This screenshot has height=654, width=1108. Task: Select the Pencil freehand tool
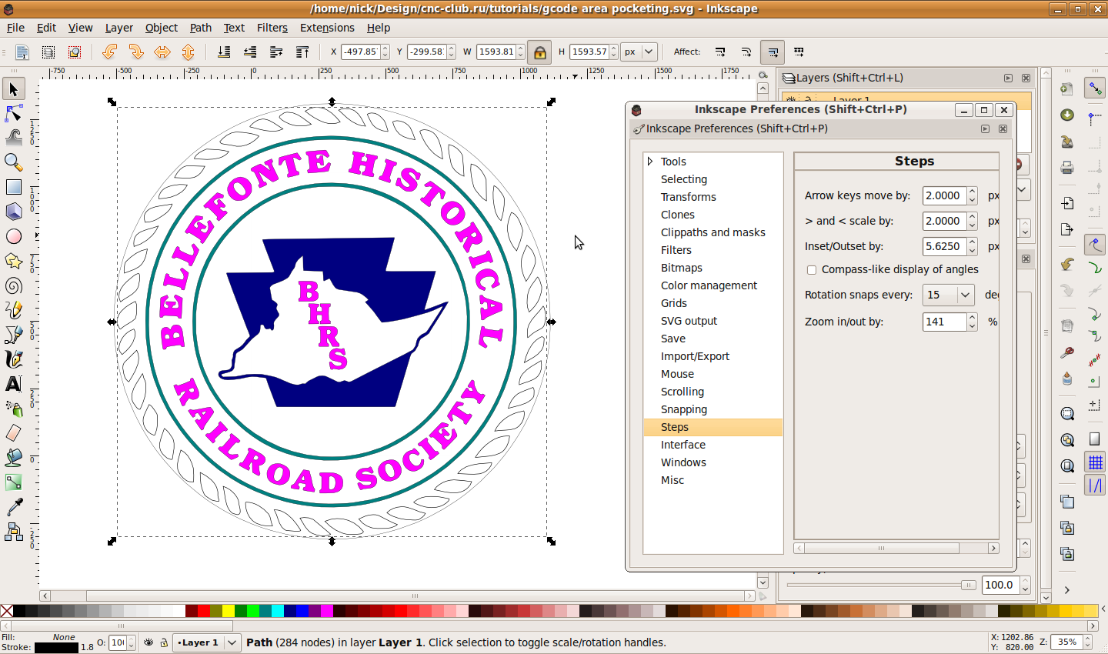tap(13, 310)
